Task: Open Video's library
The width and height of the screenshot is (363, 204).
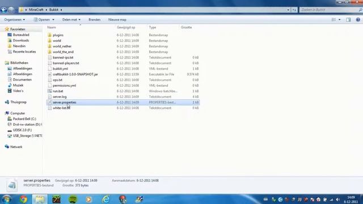Action: coord(18,91)
